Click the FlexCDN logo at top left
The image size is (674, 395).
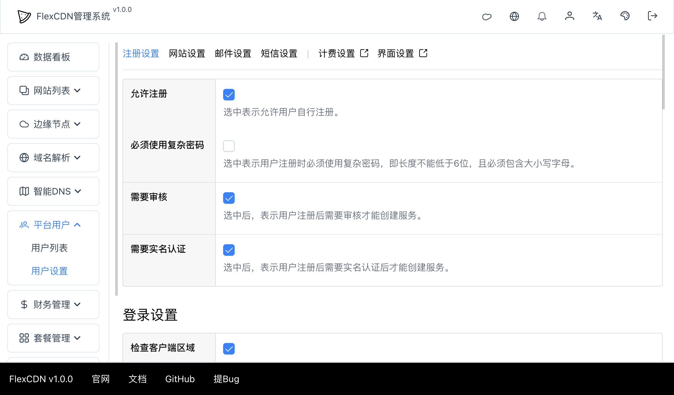point(24,16)
